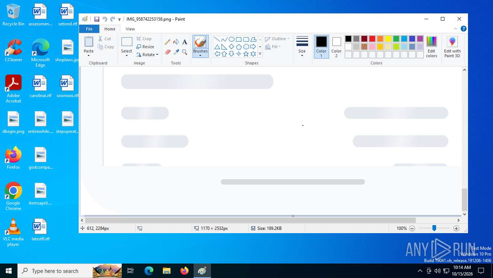The width and height of the screenshot is (493, 278).
Task: Open File Explorer from the taskbar
Action: (166, 271)
